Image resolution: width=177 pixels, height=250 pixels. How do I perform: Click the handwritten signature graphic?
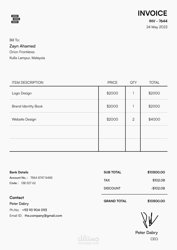point(149,220)
